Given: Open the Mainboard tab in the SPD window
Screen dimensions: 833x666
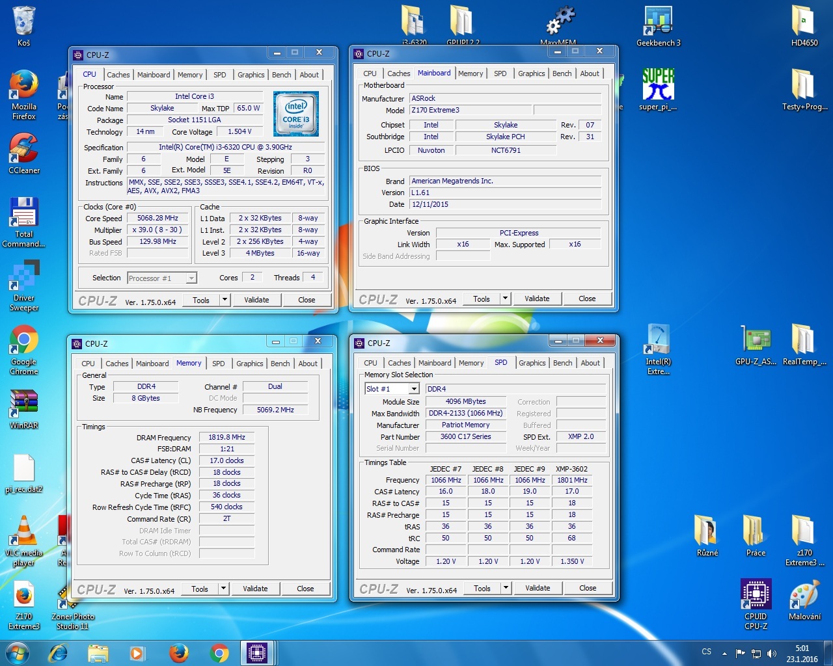Looking at the screenshot, I should [435, 363].
